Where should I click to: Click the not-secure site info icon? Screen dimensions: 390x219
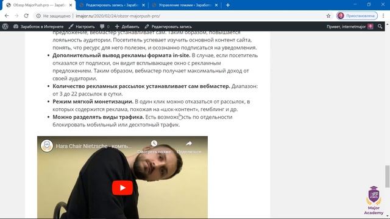(x=38, y=16)
